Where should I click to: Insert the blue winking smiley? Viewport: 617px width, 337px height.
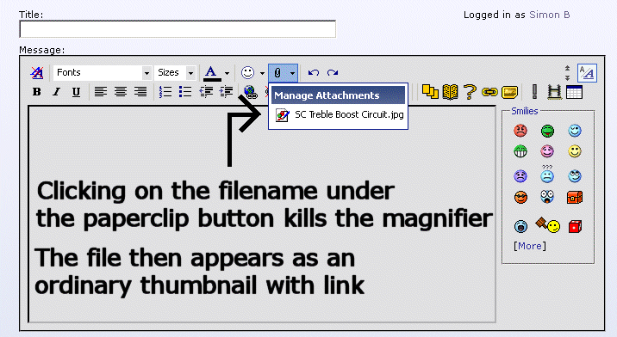[575, 131]
